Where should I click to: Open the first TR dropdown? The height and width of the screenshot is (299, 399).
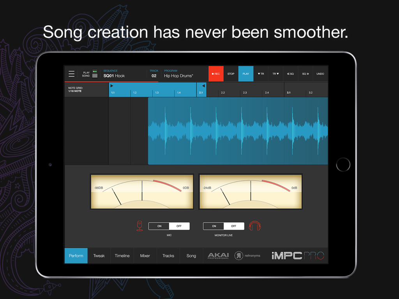point(261,74)
